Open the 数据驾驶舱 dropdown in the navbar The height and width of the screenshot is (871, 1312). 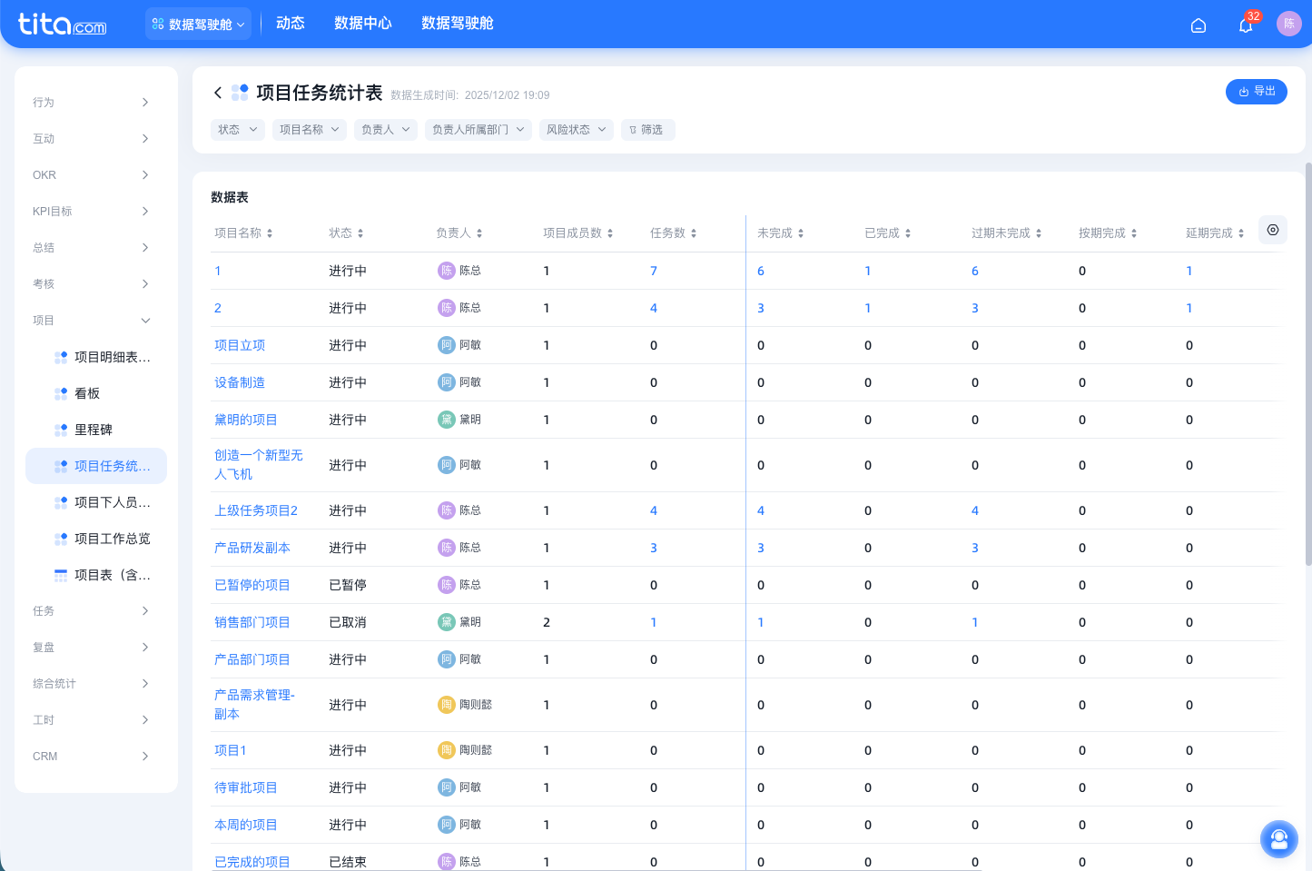pyautogui.click(x=198, y=23)
